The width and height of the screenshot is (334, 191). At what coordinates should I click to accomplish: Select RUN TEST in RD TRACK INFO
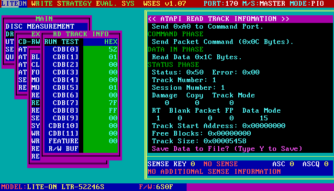point(61,42)
